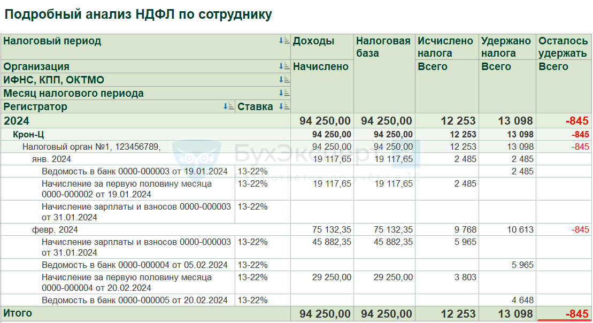The width and height of the screenshot is (593, 323).
Task: Click withheld tax 10 613 in февр. 2024 row
Action: [520, 229]
